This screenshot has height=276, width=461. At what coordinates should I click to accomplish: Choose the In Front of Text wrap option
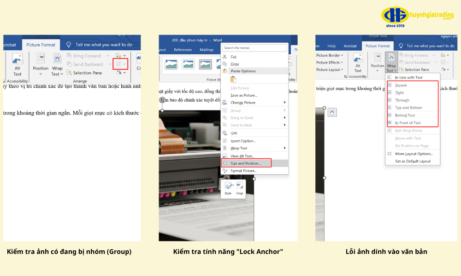coord(408,123)
